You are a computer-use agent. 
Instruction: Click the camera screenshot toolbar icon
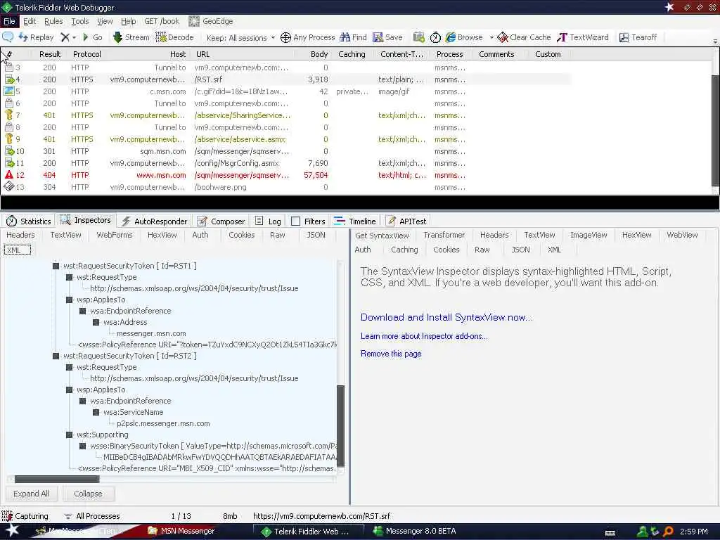click(x=418, y=37)
